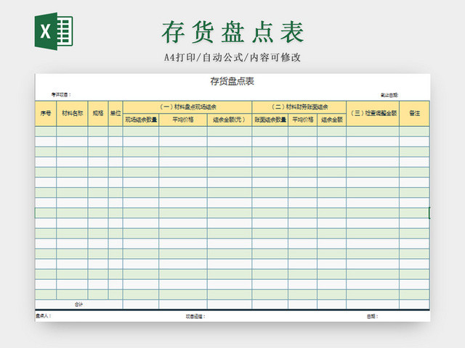Select the 规格 header cell
The width and height of the screenshot is (465, 348).
pyautogui.click(x=98, y=113)
